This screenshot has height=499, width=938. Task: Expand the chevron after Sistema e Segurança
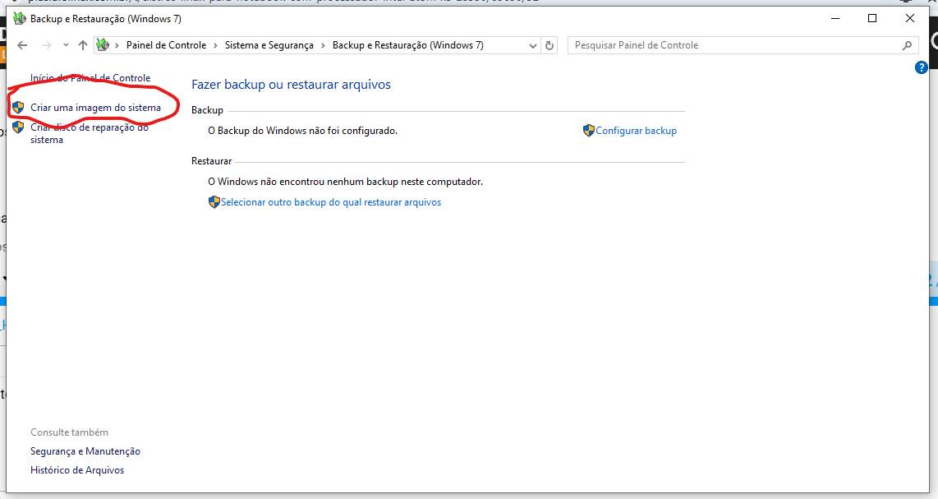[x=323, y=45]
